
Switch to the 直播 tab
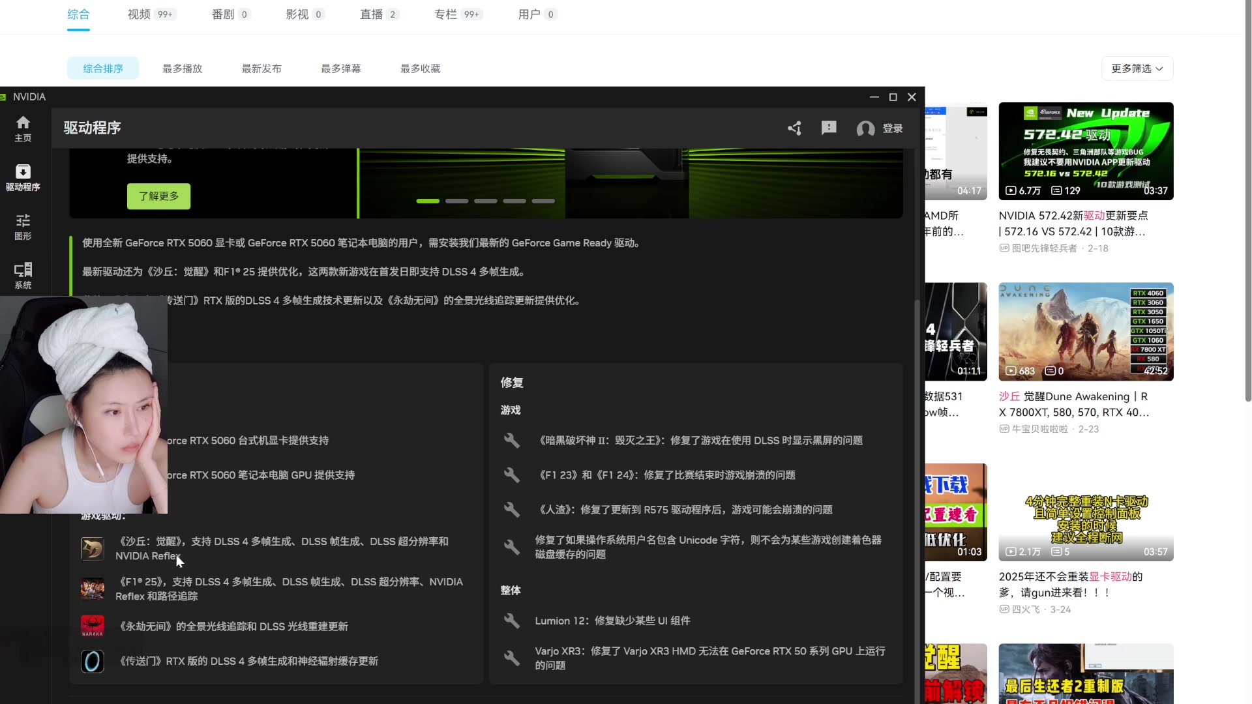(x=379, y=14)
